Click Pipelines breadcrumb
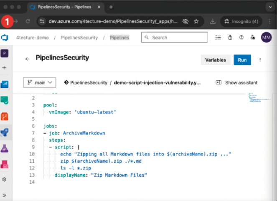This screenshot has height=201, width=277. 119,38
